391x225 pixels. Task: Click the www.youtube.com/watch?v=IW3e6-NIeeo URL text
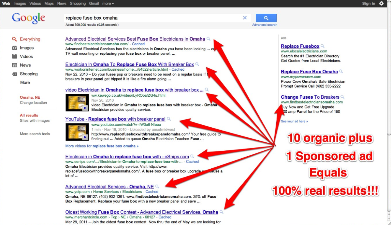point(126,124)
